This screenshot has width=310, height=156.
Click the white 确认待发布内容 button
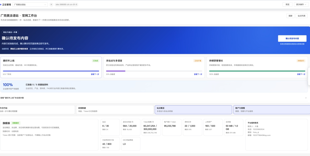(x=292, y=38)
